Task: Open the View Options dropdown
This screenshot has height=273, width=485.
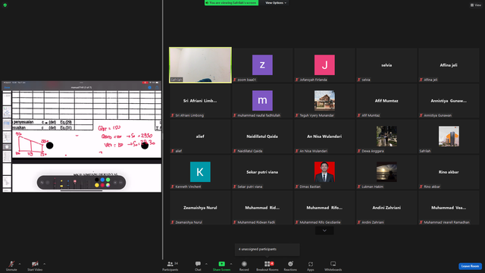Action: (x=276, y=3)
